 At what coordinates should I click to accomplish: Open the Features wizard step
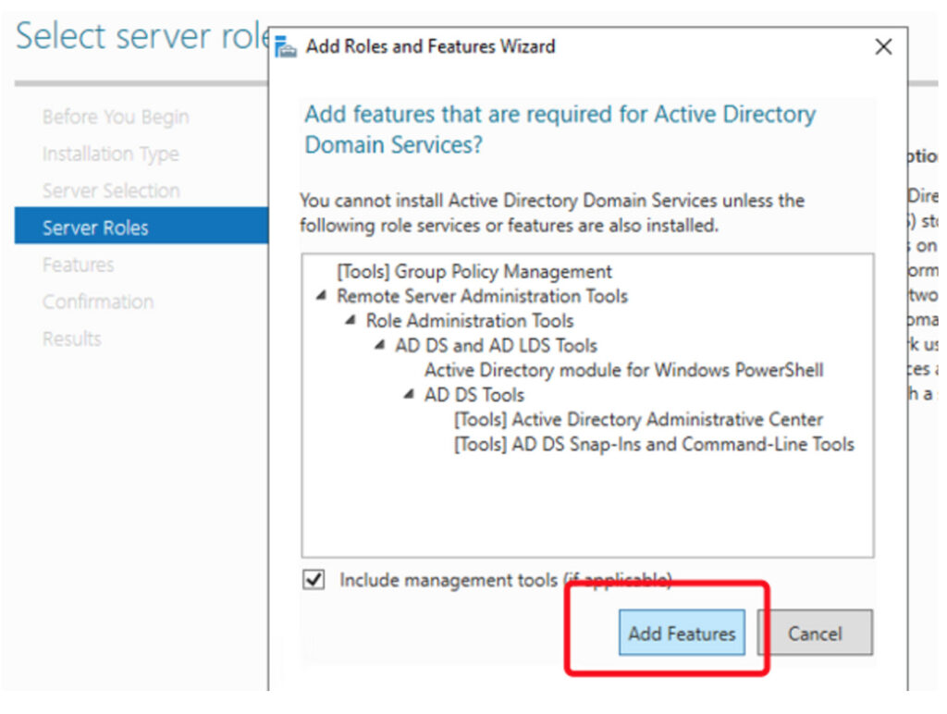[x=78, y=265]
